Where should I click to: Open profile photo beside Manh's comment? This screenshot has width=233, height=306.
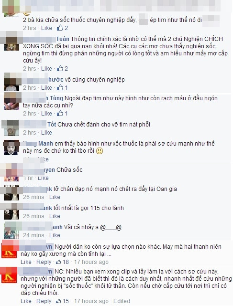click(11, 148)
